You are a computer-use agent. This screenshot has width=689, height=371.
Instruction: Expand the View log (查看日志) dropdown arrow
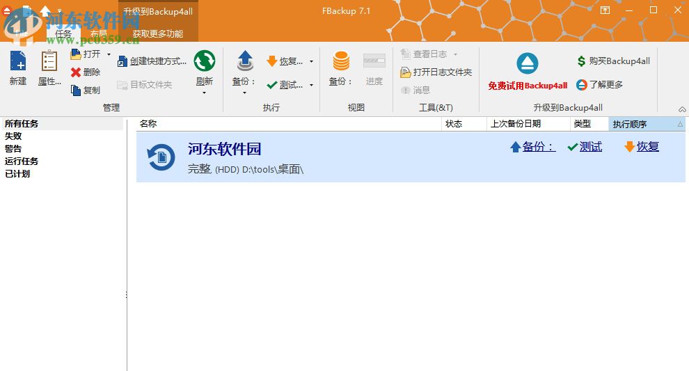[455, 54]
